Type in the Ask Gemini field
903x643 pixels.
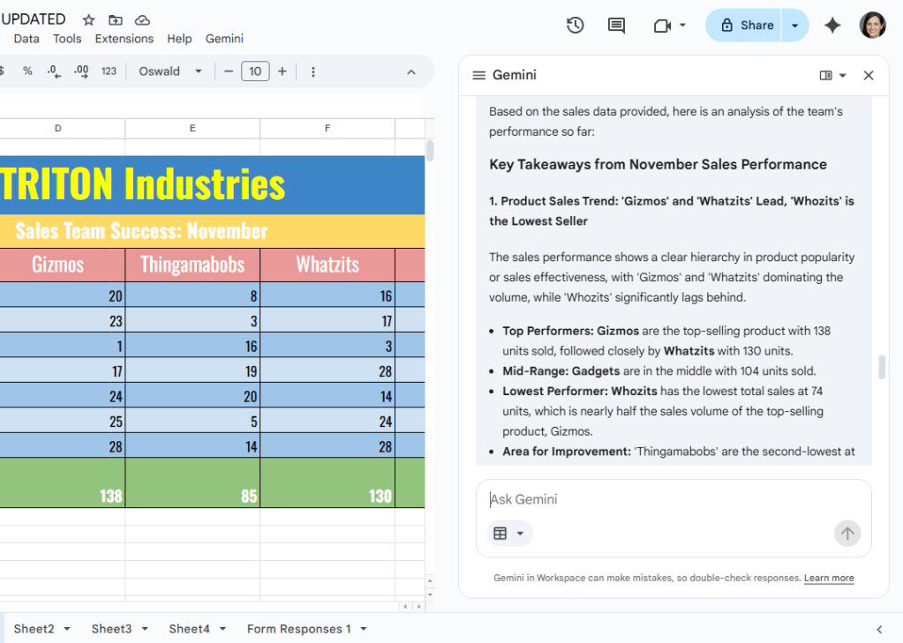click(x=662, y=499)
